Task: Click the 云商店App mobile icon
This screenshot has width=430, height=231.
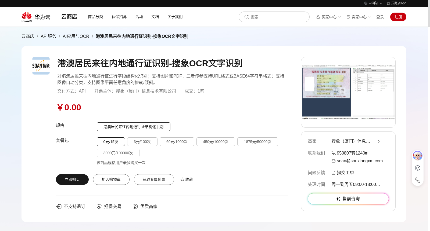Action: click(388, 3)
